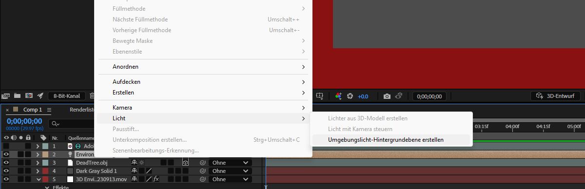Click the show snapshot icon

pos(399,96)
